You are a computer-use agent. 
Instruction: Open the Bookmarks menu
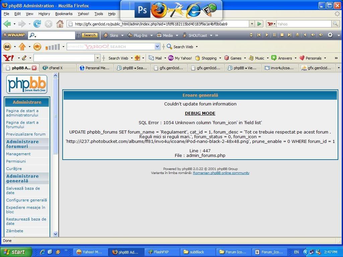pos(64,14)
